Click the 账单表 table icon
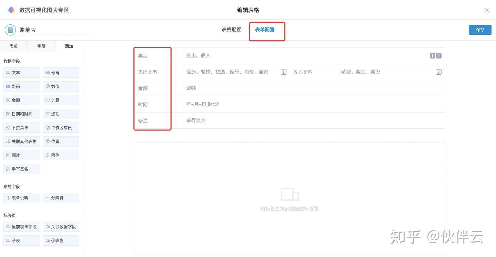Screen dimensions: 496x257 10,30
